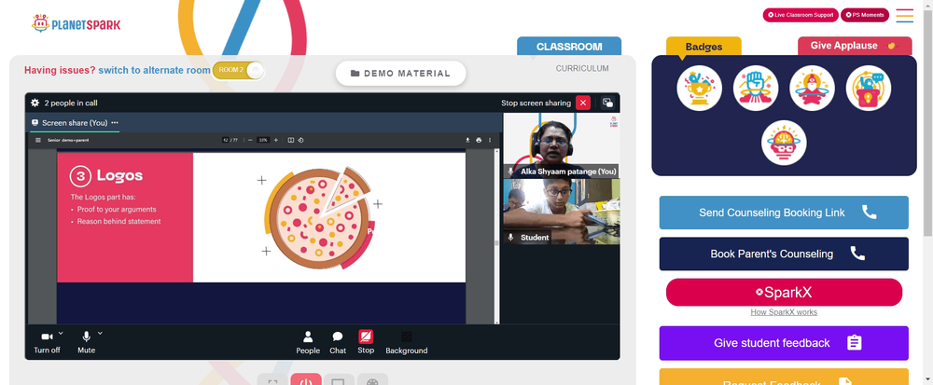Open Background effects option
933x385 pixels.
tap(407, 342)
